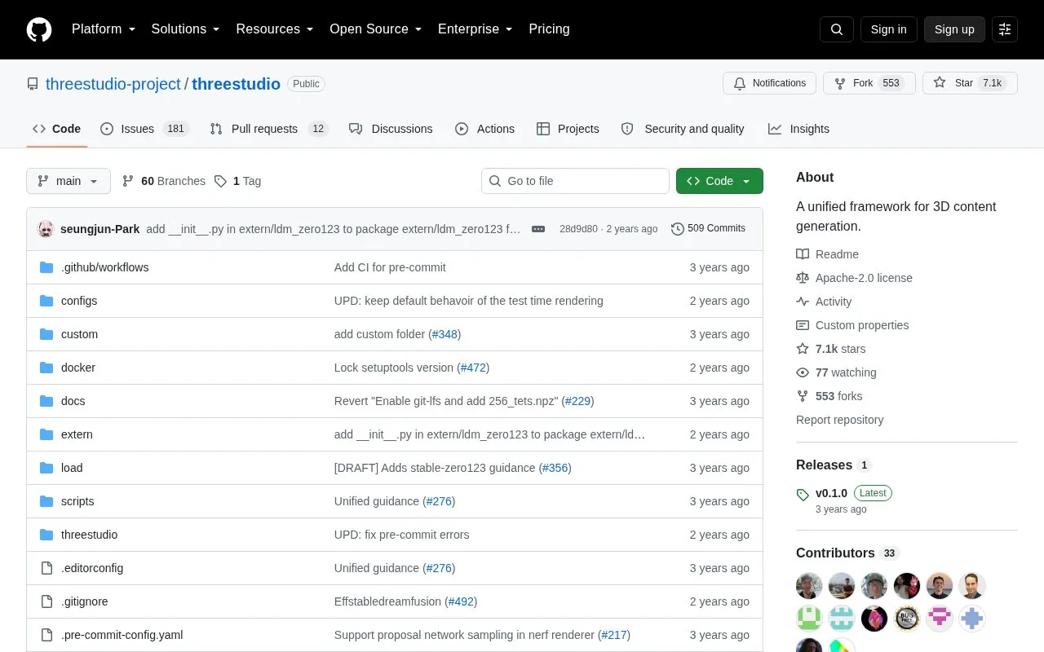Screen dimensions: 1044x652
Task: Open the v0.1.0 release link
Action: pos(831,493)
